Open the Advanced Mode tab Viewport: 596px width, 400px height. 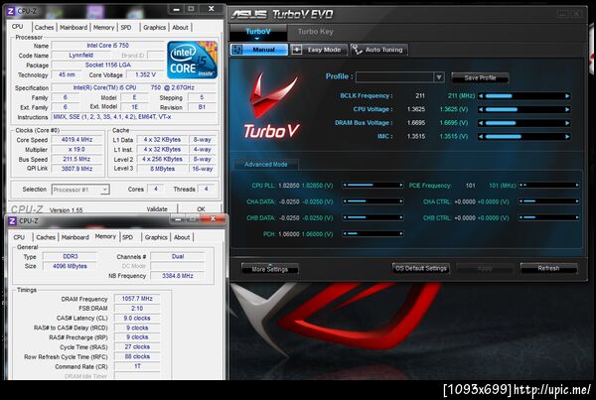[265, 165]
